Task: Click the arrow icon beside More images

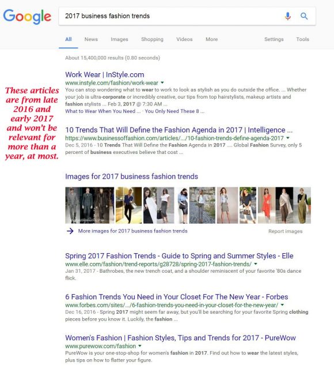Action: [70, 231]
